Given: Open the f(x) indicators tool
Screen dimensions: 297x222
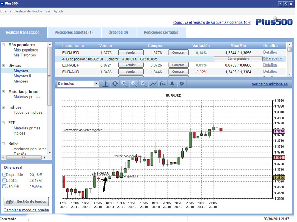Looking at the screenshot, I should coord(163,84).
